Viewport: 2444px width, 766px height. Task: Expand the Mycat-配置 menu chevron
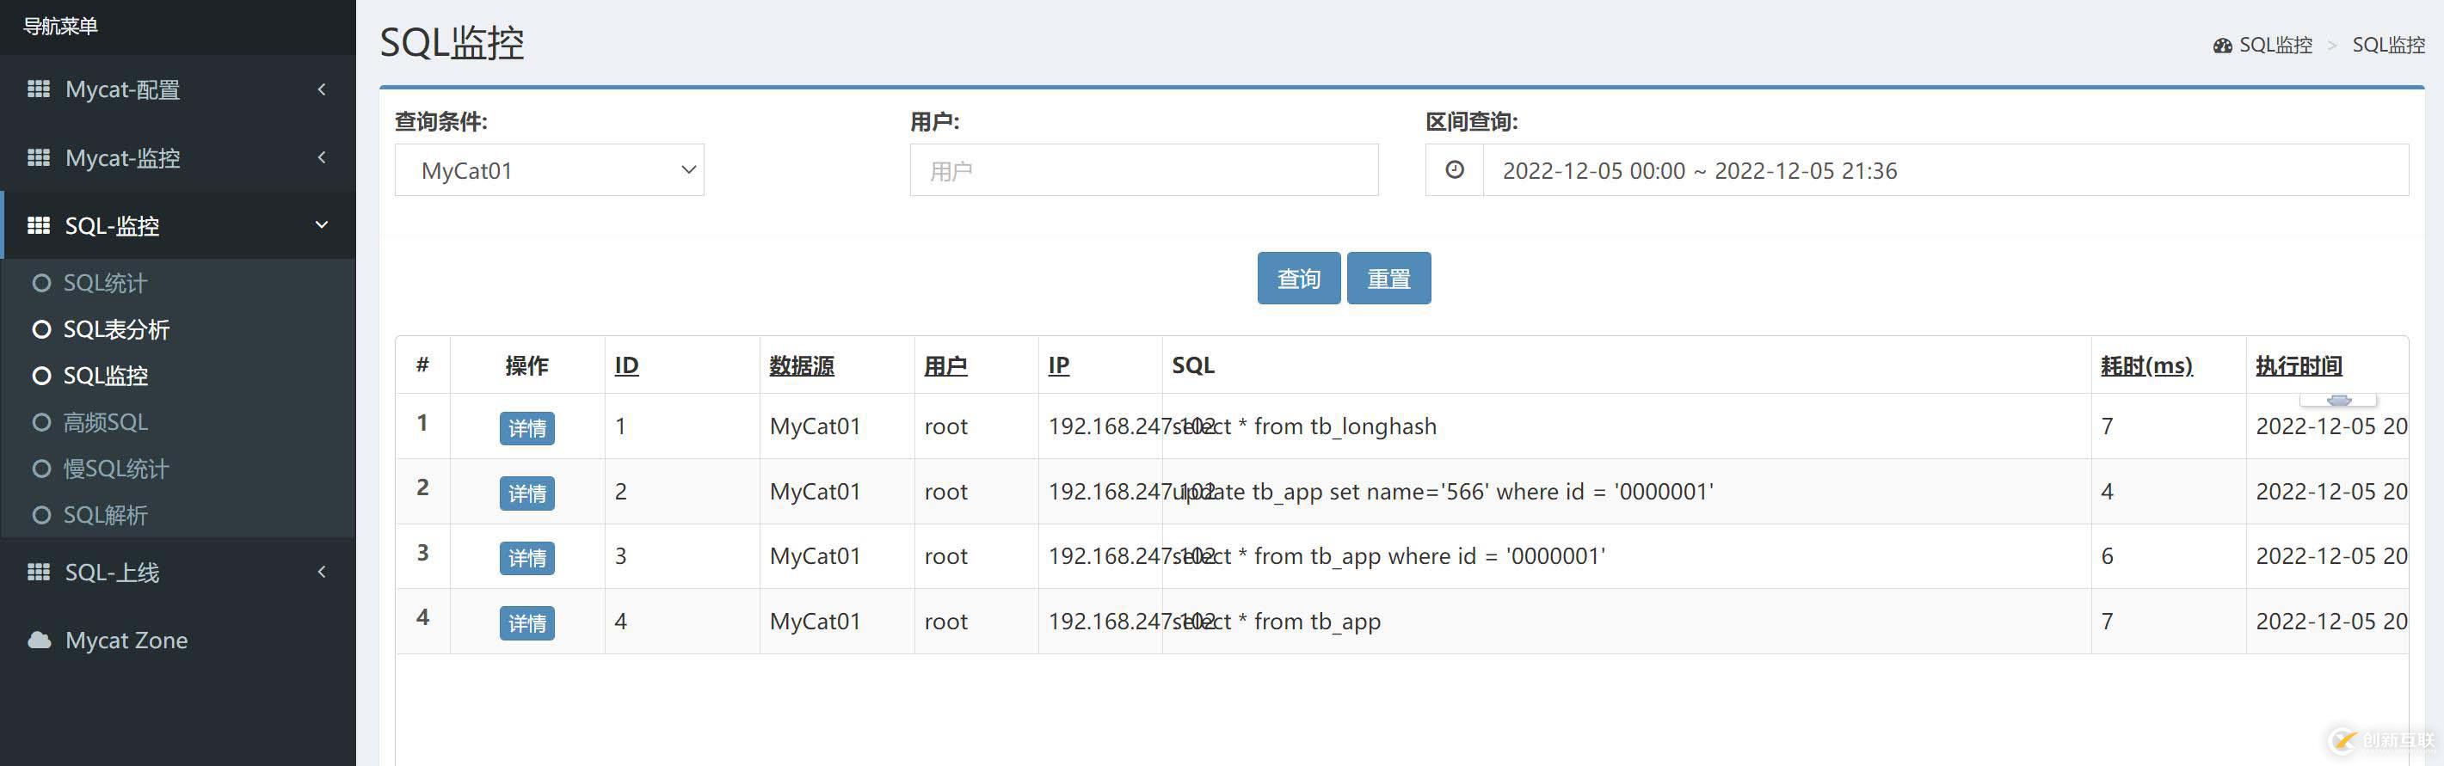[x=322, y=89]
